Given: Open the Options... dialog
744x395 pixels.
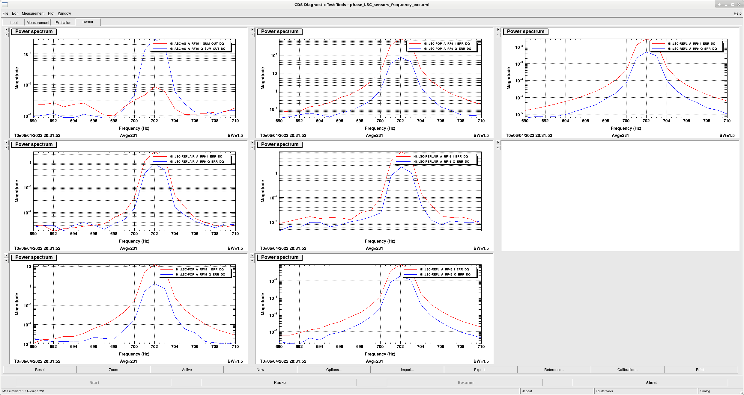Looking at the screenshot, I should tap(334, 370).
